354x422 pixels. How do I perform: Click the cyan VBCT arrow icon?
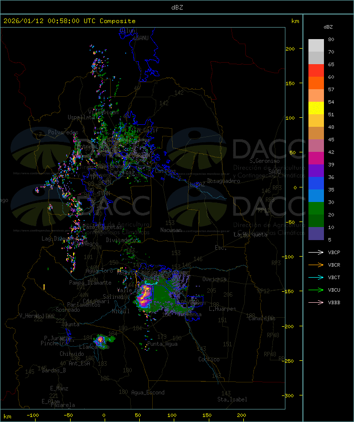click(x=316, y=277)
